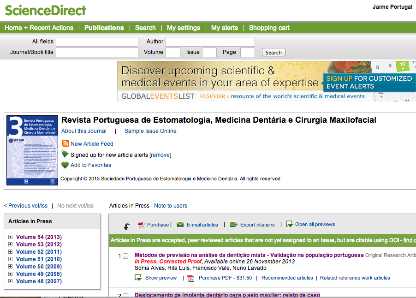
Task: Expand Volume 49 (2008)
Action: click(10, 274)
